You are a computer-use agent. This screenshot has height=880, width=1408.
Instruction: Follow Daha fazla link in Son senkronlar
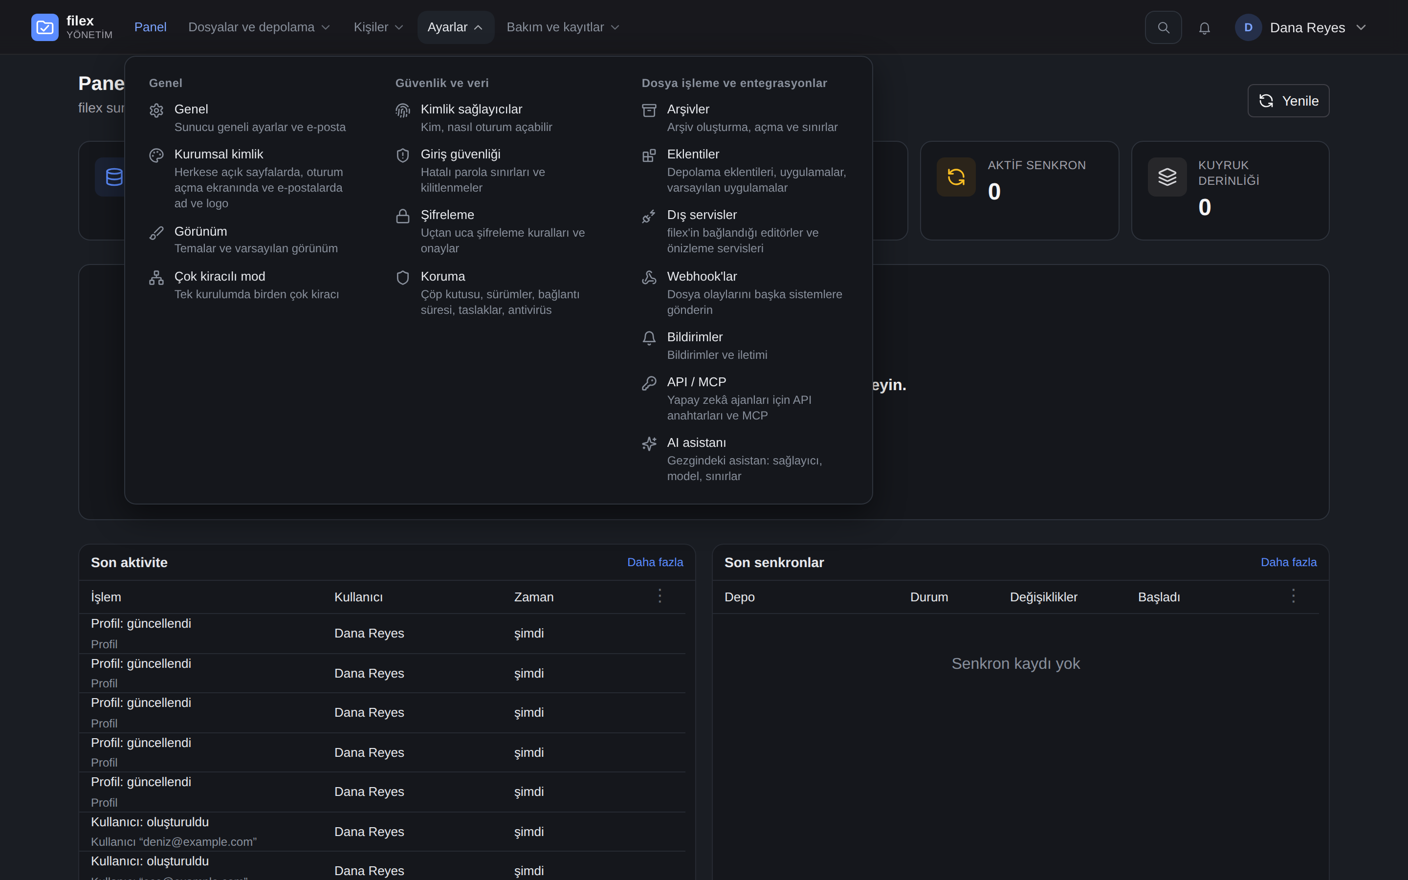point(1289,562)
